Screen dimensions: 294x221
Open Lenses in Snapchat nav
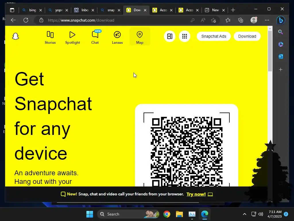(x=117, y=38)
